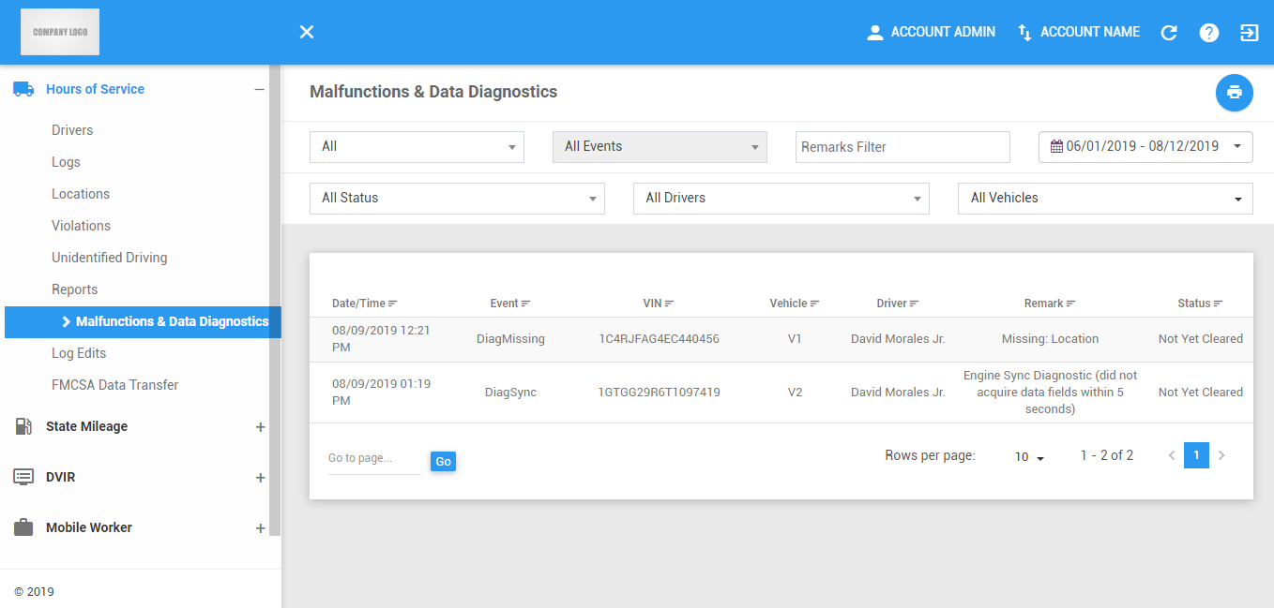Open FMCSA Data Transfer in sidebar
1274x608 pixels.
pyautogui.click(x=114, y=385)
